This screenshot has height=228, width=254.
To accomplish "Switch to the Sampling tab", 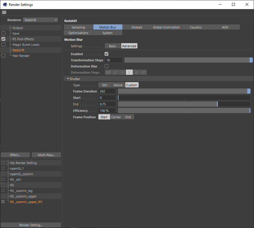I will click(x=78, y=27).
